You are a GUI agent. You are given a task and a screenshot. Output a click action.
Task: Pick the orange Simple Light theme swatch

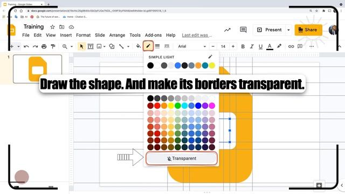198,65
